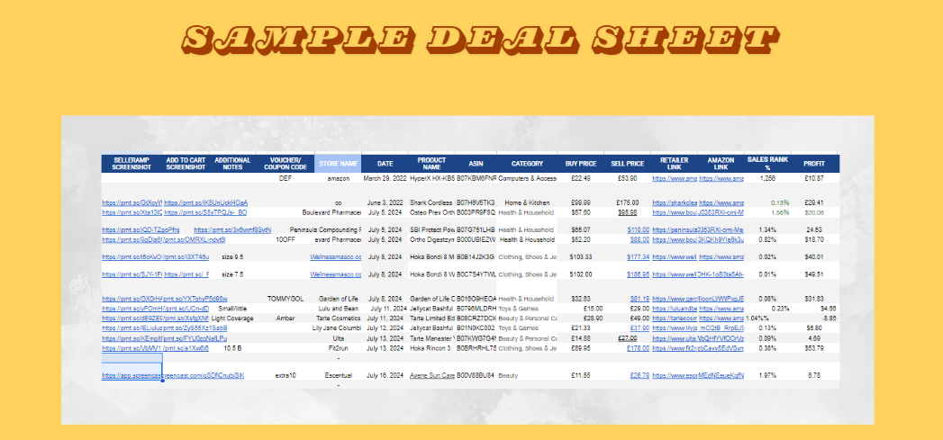Select the Fit2run store name cell
Image resolution: width=943 pixels, height=440 pixels.
(338, 348)
